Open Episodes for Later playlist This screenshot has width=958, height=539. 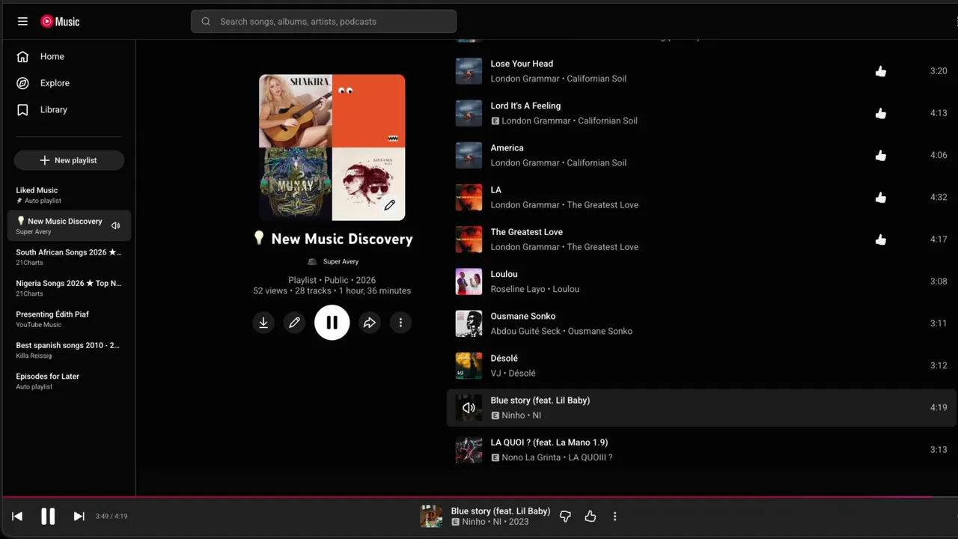[69, 381]
